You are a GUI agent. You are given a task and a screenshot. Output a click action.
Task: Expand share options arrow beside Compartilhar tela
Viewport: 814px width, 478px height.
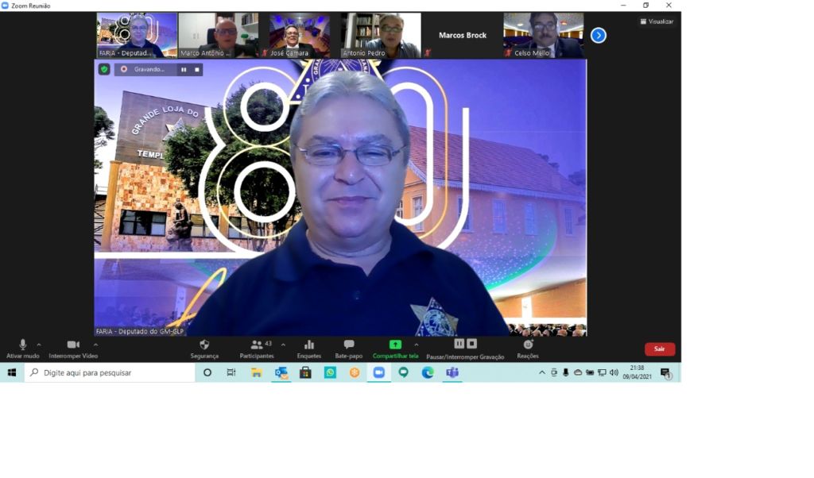(x=417, y=345)
